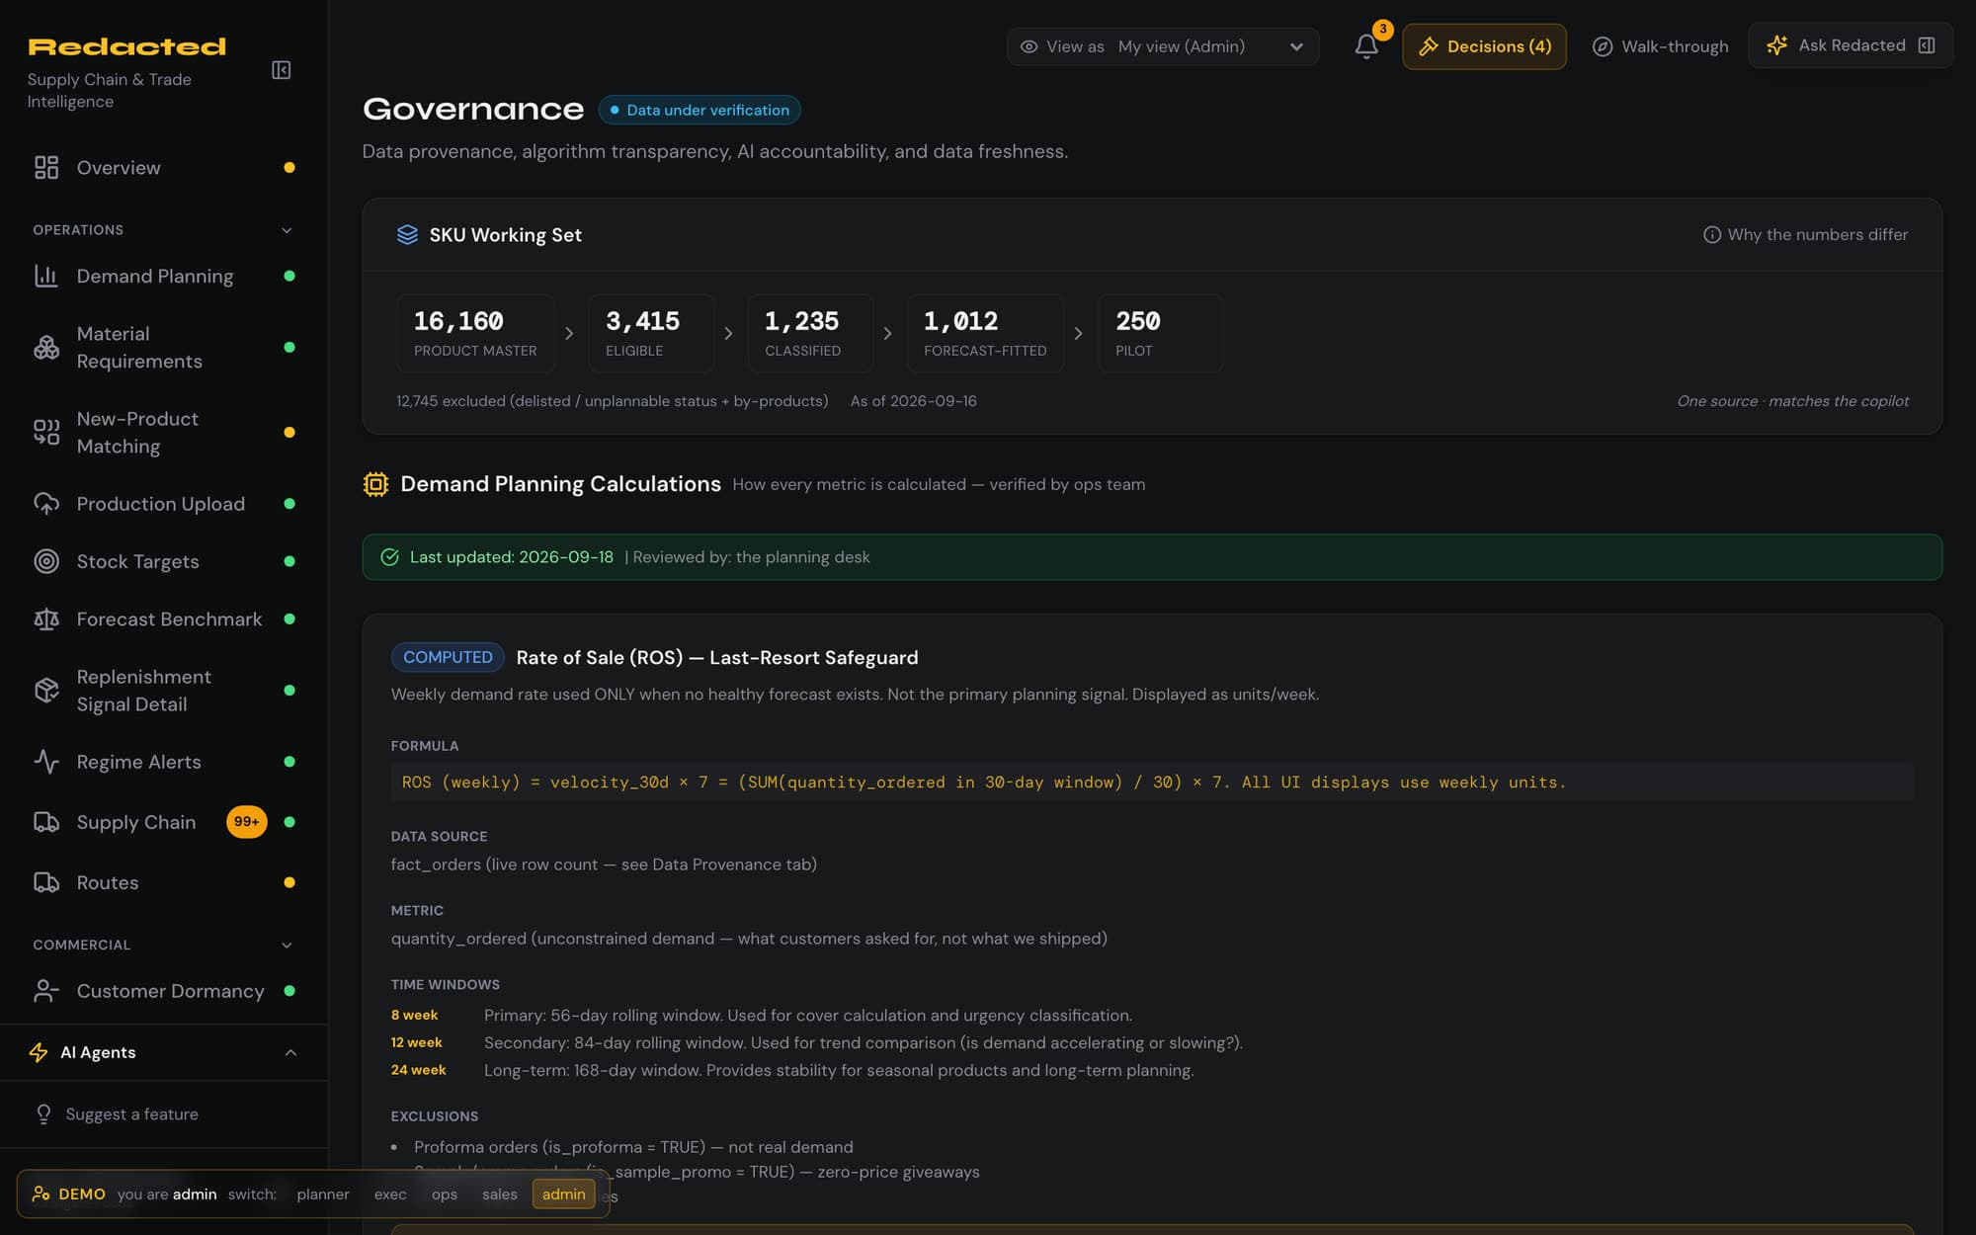
Task: Click the Customer Dormancy person icon
Action: tap(46, 991)
